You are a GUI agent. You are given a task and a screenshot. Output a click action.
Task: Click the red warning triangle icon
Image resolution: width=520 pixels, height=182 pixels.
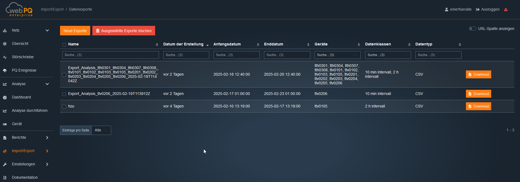[506, 10]
